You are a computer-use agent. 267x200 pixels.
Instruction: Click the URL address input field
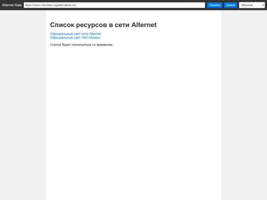click(114, 5)
